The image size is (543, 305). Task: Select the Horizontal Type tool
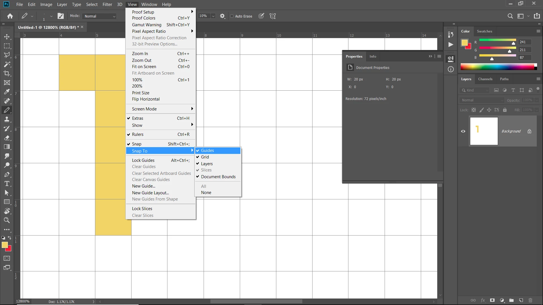tap(7, 184)
